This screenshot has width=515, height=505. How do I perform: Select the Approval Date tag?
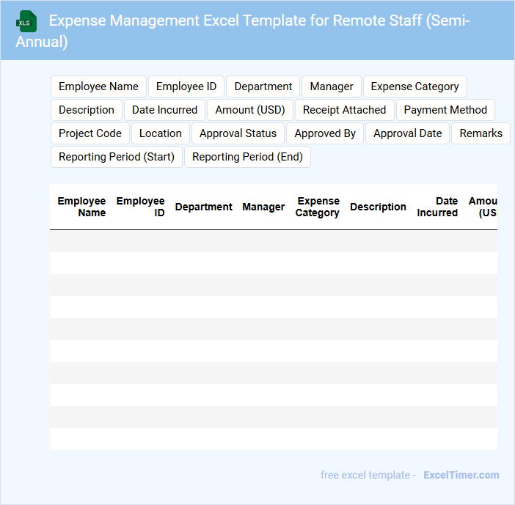(407, 133)
